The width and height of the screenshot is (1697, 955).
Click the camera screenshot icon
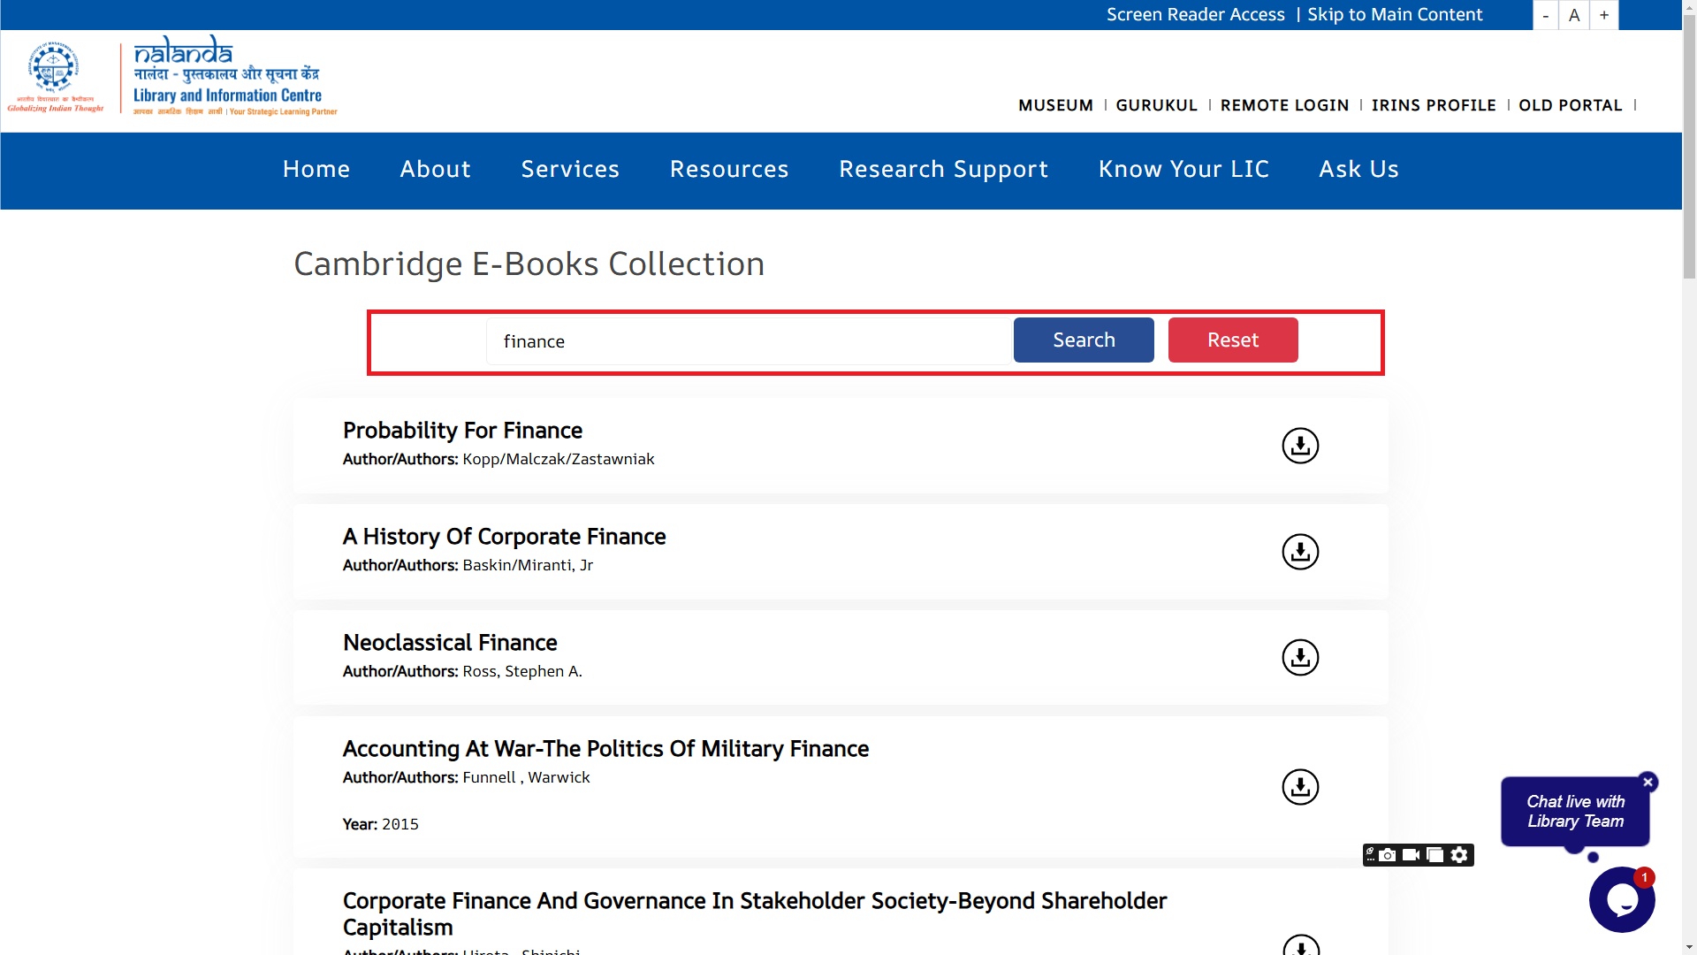1388,855
